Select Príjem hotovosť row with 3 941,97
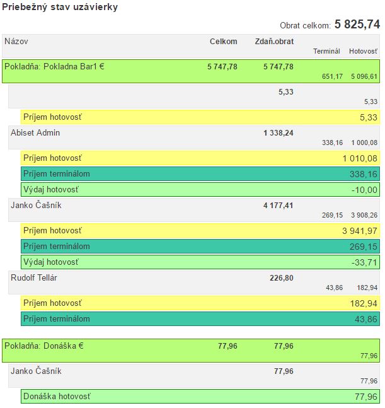Image resolution: width=385 pixels, height=408 pixels. pos(200,231)
